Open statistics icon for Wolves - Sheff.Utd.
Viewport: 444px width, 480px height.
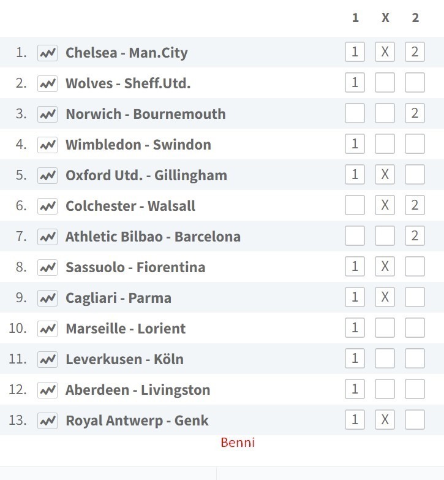pyautogui.click(x=47, y=83)
